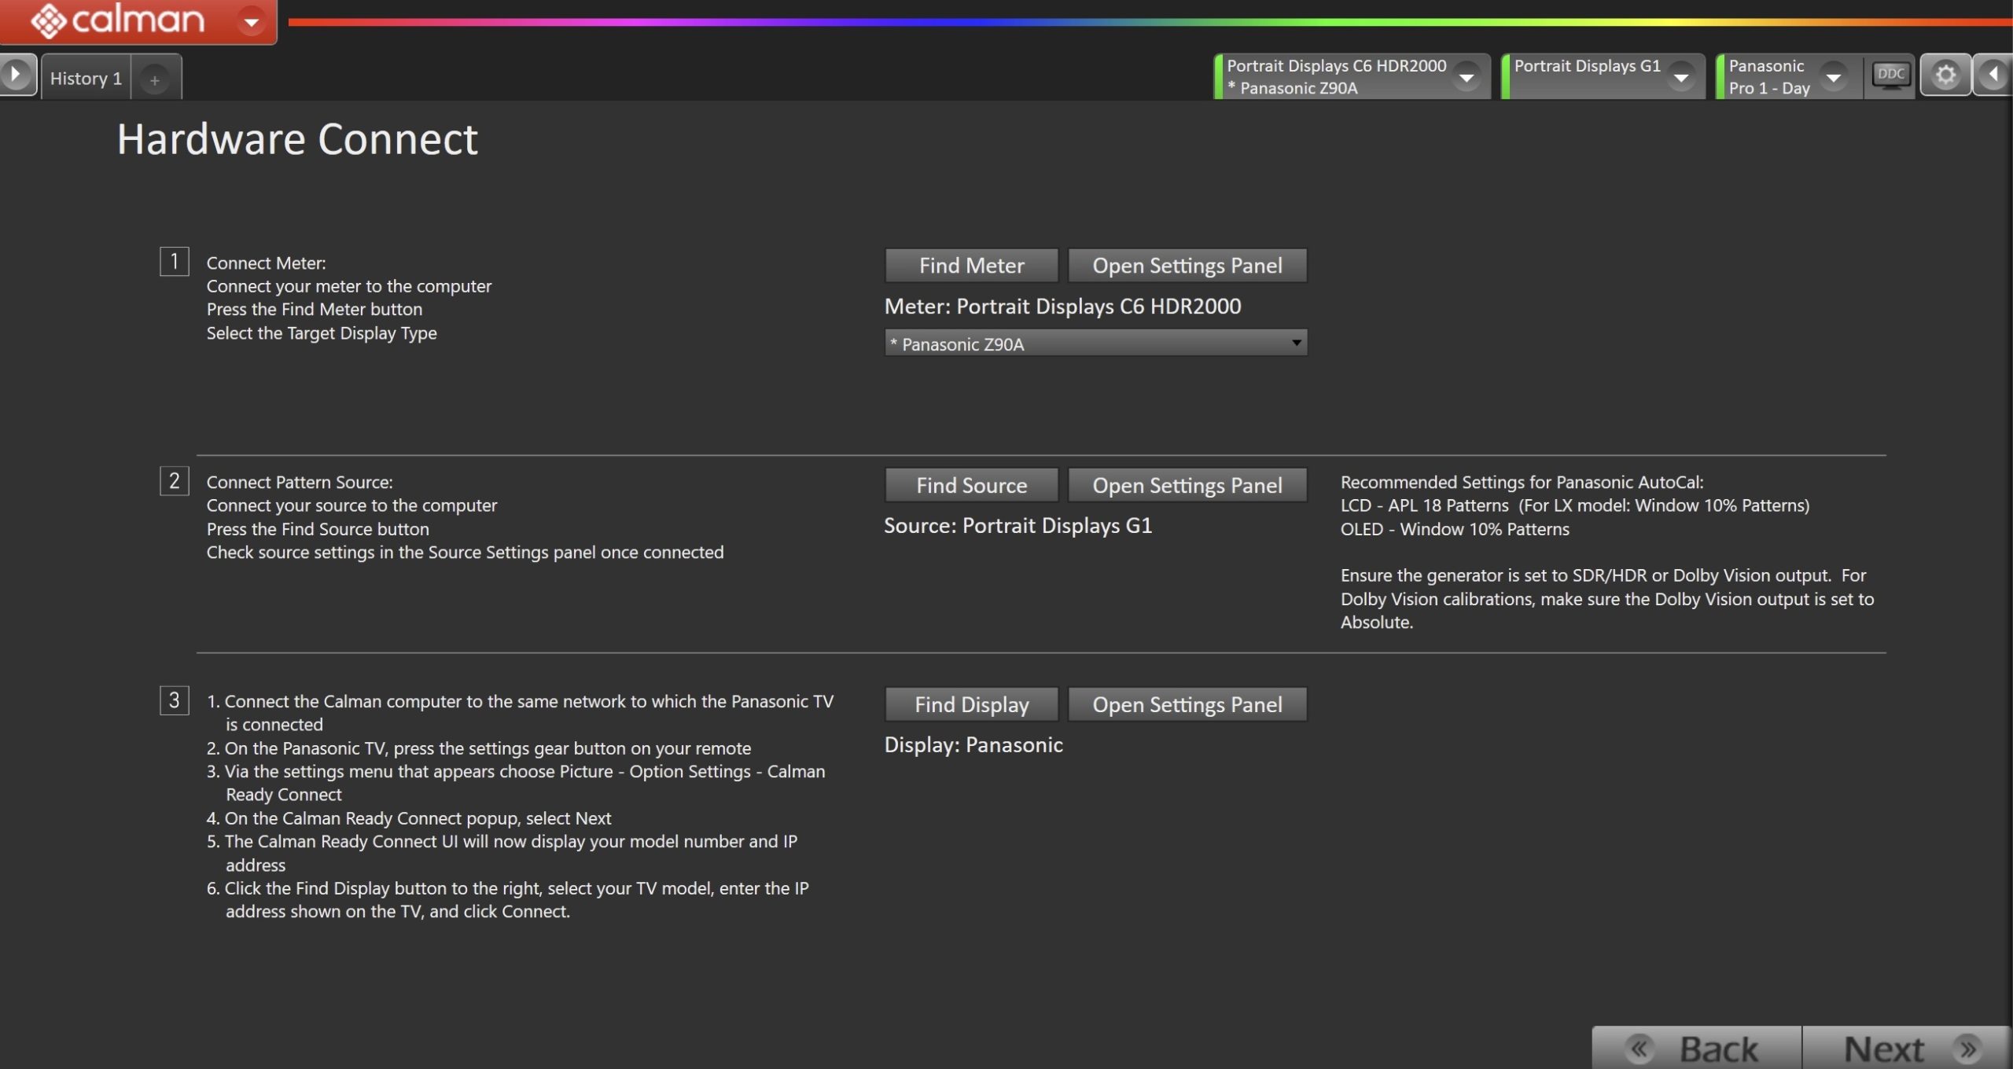
Task: Open settings via the gear icon
Action: [1945, 75]
